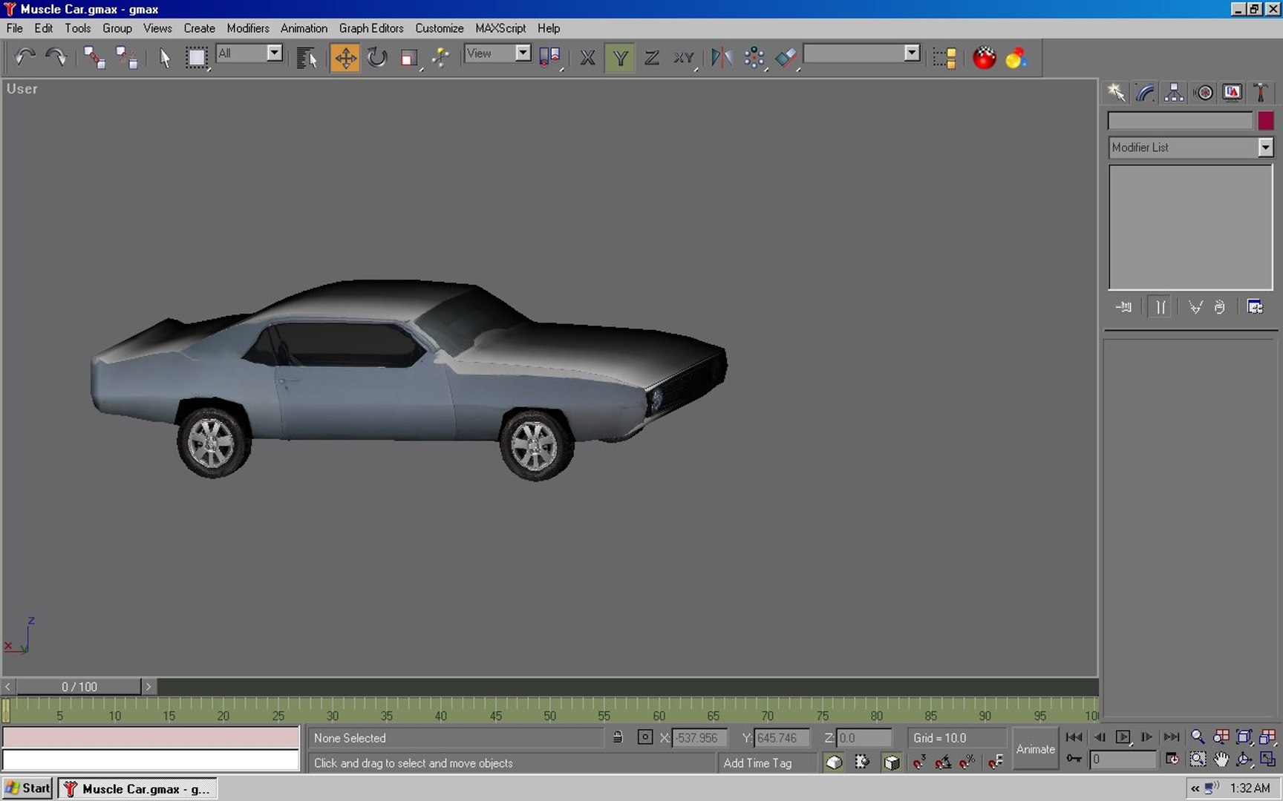The width and height of the screenshot is (1283, 801).
Task: Select the Unlink Selection tool
Action: (x=126, y=57)
